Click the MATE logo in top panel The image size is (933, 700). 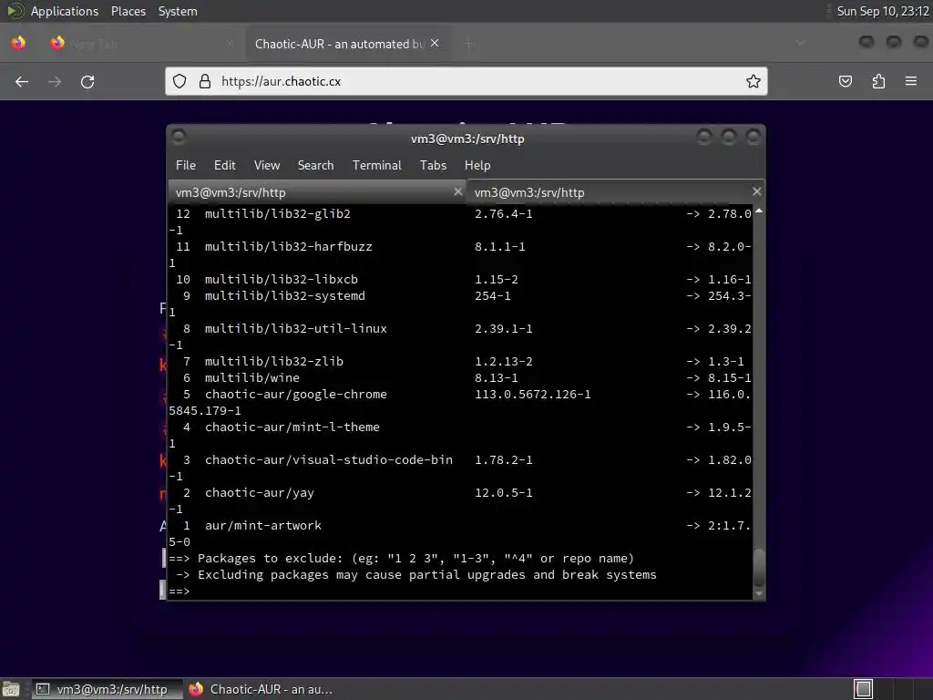point(15,11)
